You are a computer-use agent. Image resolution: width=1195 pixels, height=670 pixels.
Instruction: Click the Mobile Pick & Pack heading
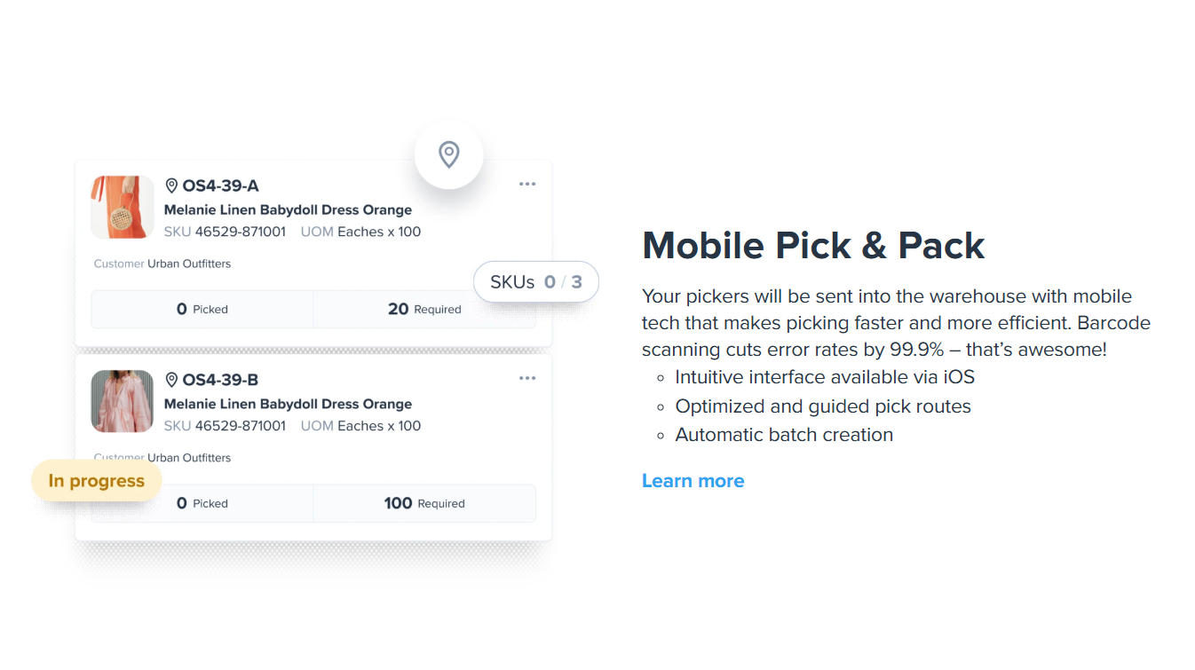[812, 246]
